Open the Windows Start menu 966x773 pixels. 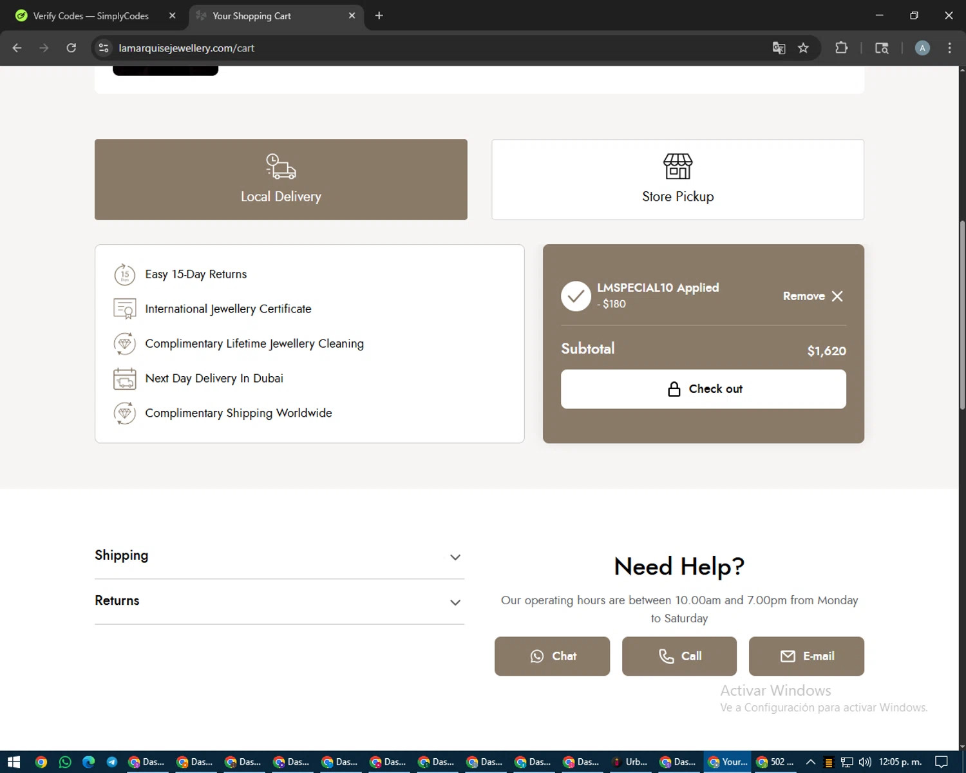tap(14, 762)
